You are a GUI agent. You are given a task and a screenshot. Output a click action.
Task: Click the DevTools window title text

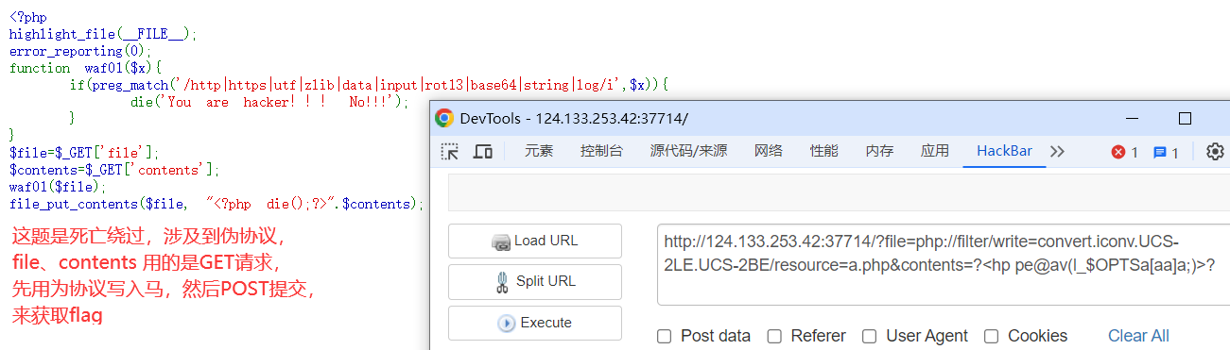(574, 118)
